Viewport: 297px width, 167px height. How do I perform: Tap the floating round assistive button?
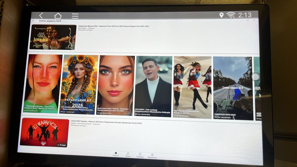[255, 77]
